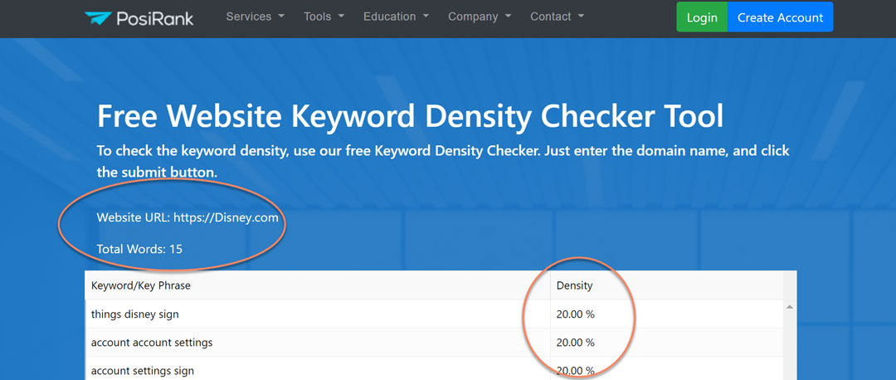Click the blue Create Account button
Image resolution: width=896 pixels, height=380 pixels.
coord(780,17)
